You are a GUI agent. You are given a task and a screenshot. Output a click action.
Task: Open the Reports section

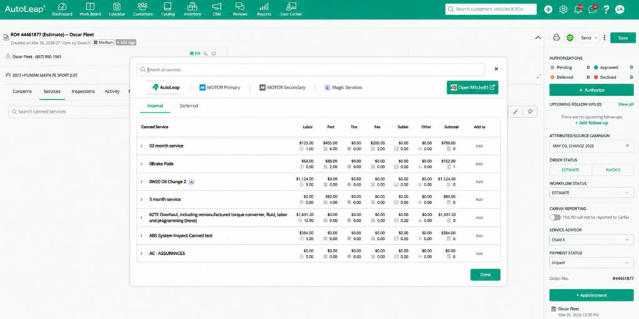pyautogui.click(x=264, y=9)
